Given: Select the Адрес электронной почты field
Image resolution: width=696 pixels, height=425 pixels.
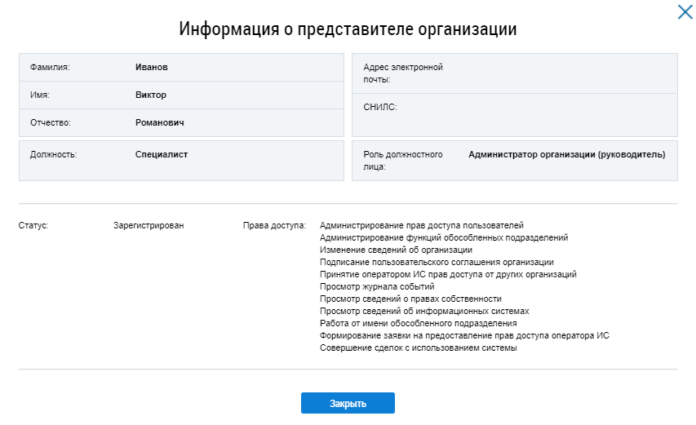Looking at the screenshot, I should coord(514,73).
